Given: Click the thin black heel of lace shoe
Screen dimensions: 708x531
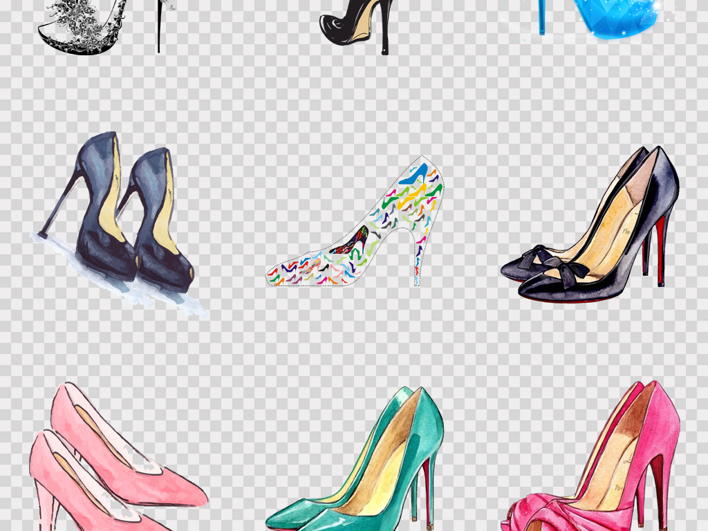Looking at the screenshot, I should point(158,28).
